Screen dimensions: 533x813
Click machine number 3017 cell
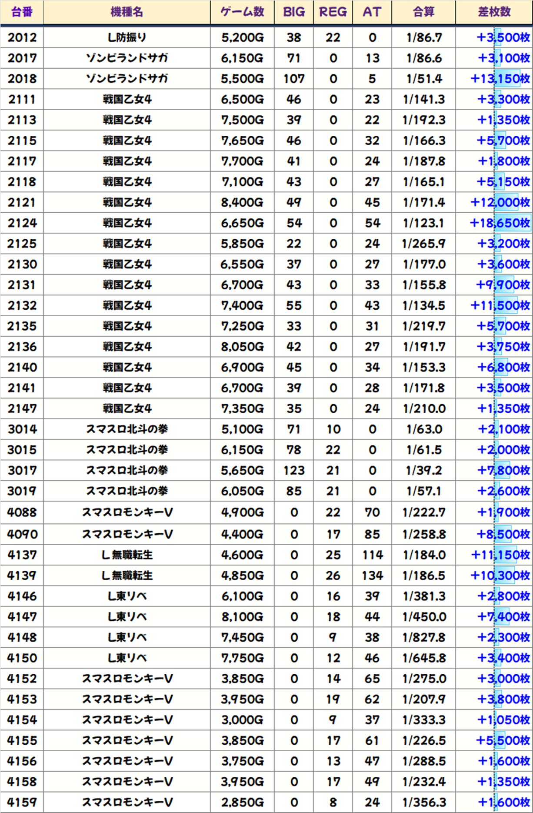coord(22,470)
